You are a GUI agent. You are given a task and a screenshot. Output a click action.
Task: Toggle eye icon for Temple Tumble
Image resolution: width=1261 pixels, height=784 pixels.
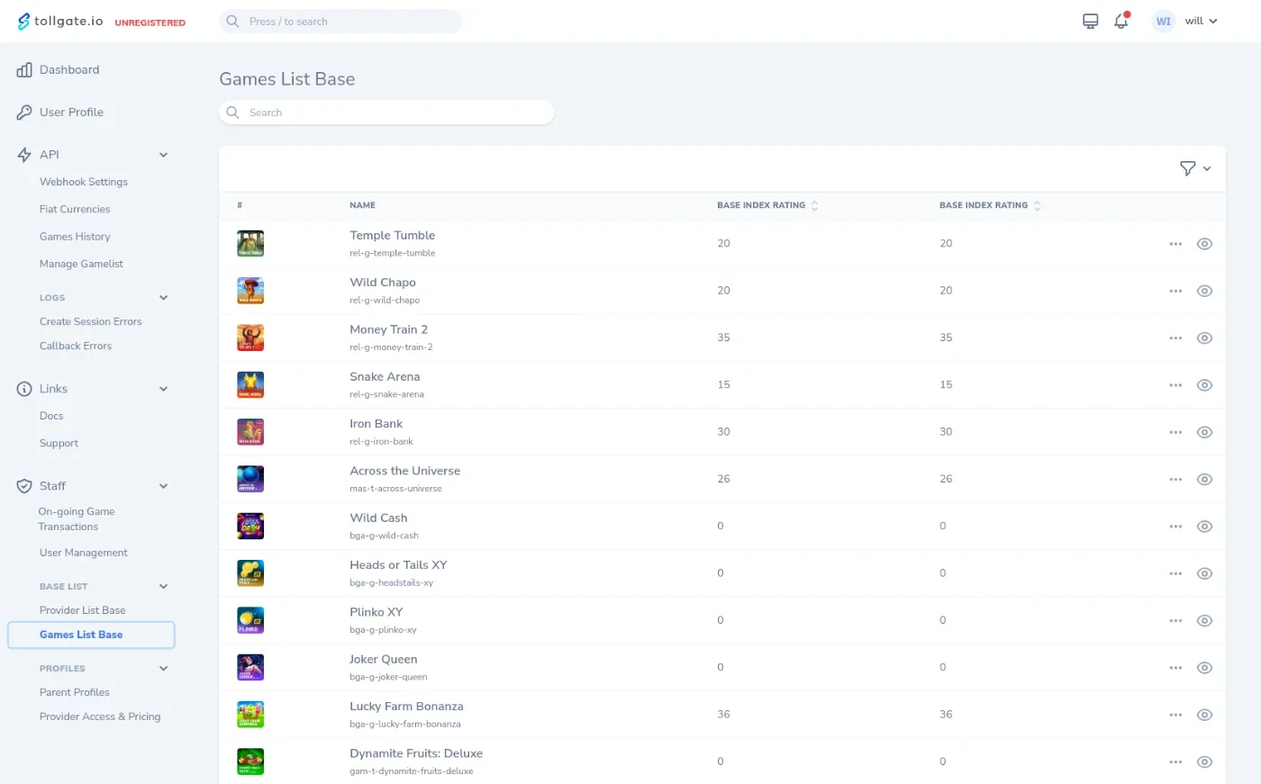(x=1204, y=244)
